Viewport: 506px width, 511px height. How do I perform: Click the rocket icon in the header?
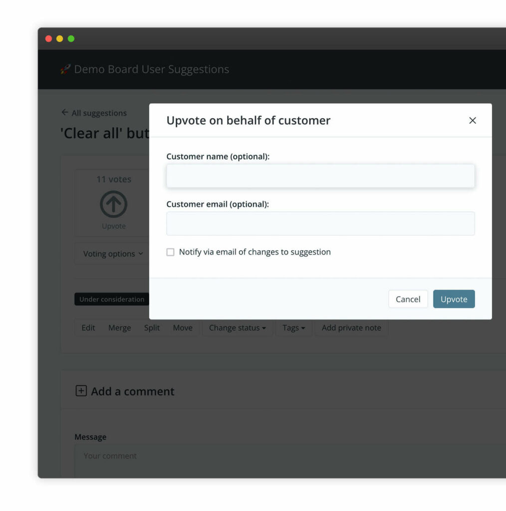(x=65, y=69)
